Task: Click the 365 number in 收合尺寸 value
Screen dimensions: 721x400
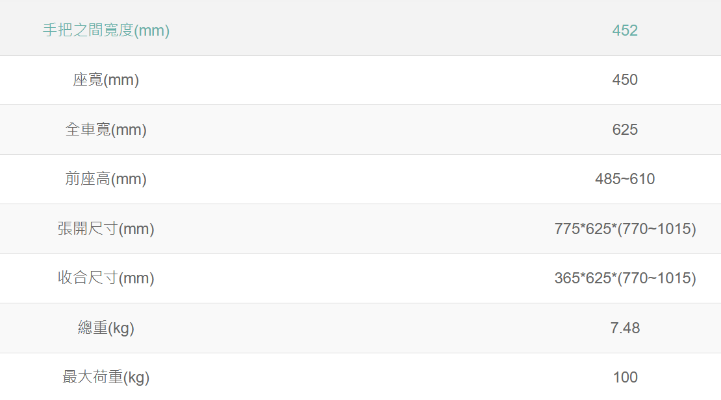Action: click(566, 278)
